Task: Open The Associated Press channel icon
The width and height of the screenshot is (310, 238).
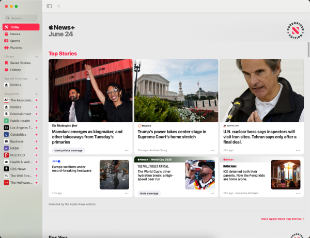Action: pyautogui.click(x=6, y=100)
